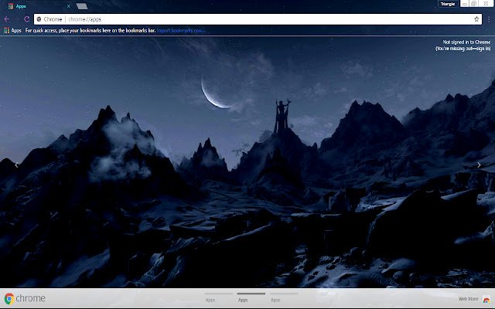Go forward with the forward arrow

17,19
